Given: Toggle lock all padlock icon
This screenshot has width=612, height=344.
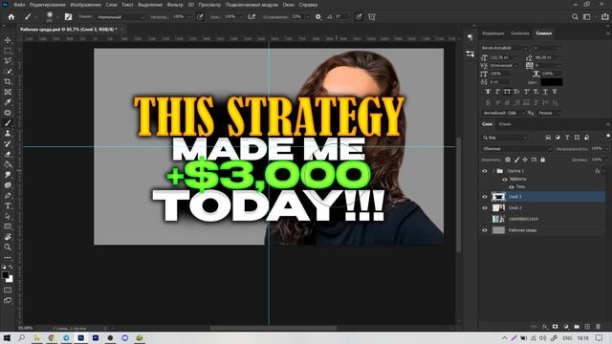Looking at the screenshot, I should pyautogui.click(x=542, y=160).
